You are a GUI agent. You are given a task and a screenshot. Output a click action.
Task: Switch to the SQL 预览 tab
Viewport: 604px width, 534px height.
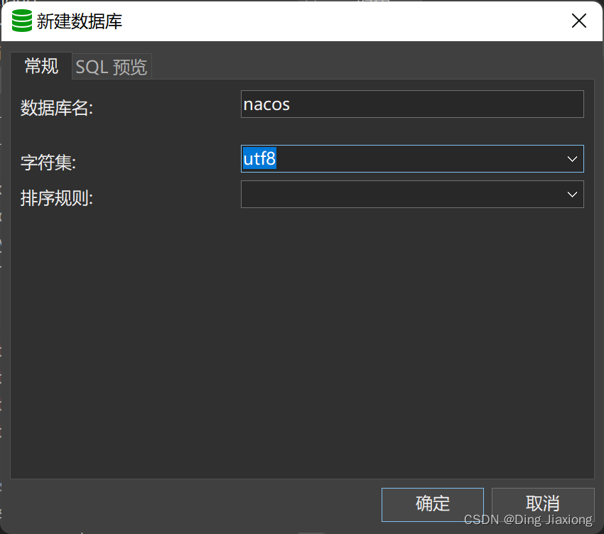(111, 66)
